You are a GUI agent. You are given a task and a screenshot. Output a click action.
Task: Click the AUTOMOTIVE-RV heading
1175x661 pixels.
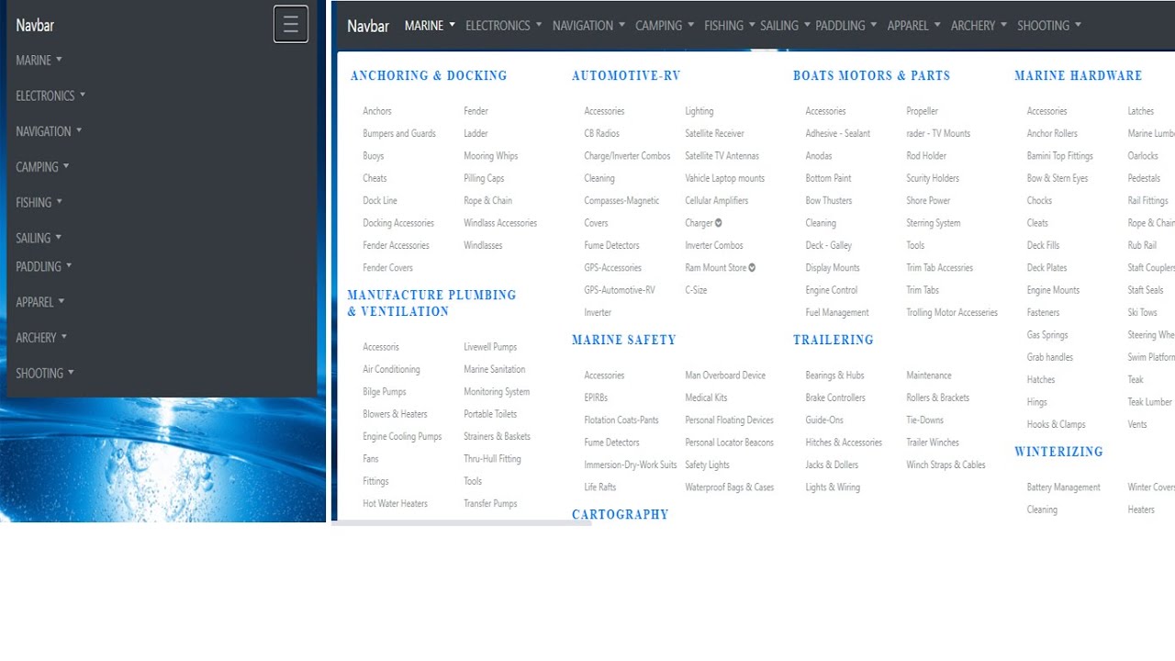pos(626,75)
